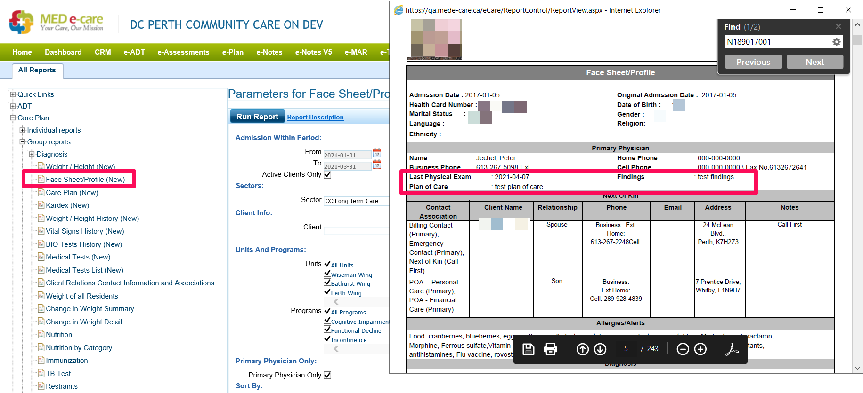
Task: Open the From date calendar picker
Action: click(x=377, y=153)
